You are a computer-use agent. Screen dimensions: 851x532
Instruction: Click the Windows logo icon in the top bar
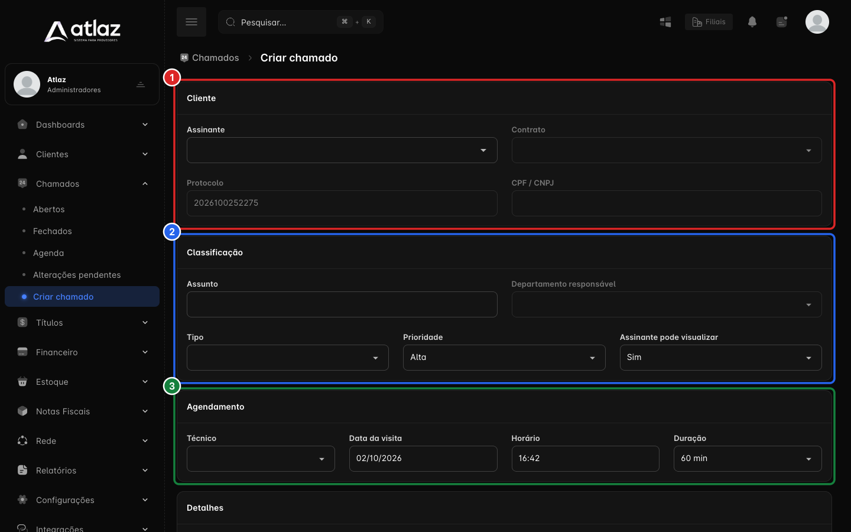pyautogui.click(x=665, y=22)
